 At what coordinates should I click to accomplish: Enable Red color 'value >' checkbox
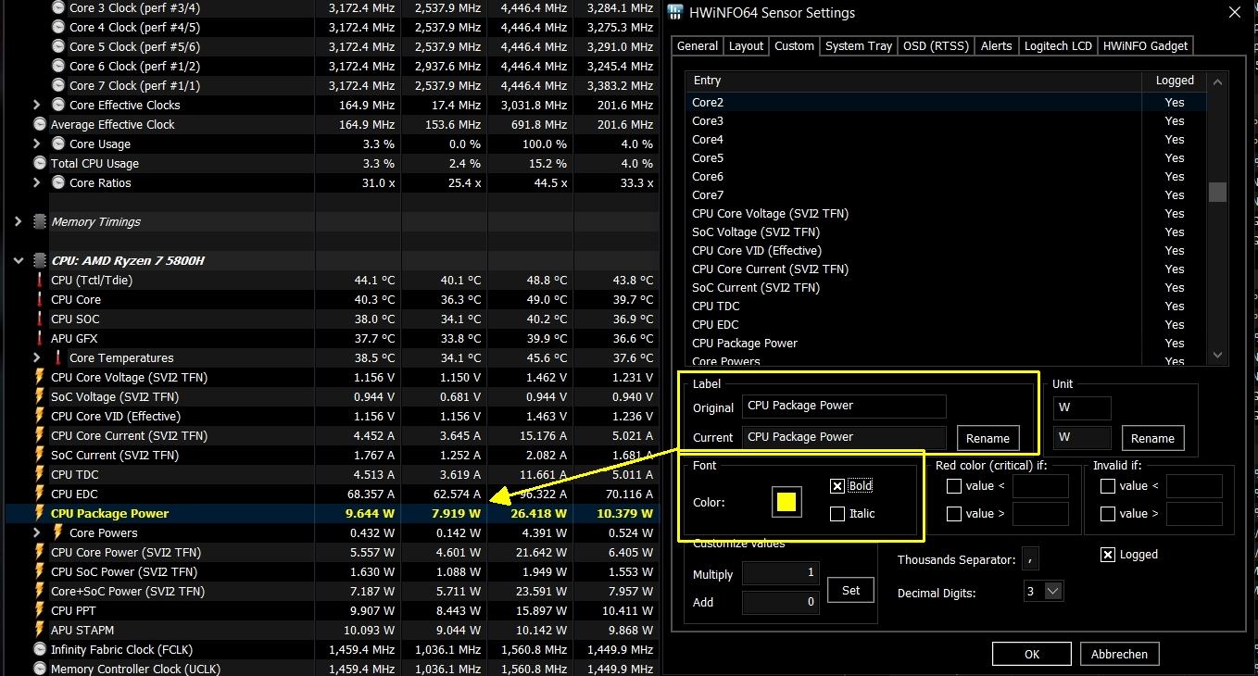coord(953,514)
